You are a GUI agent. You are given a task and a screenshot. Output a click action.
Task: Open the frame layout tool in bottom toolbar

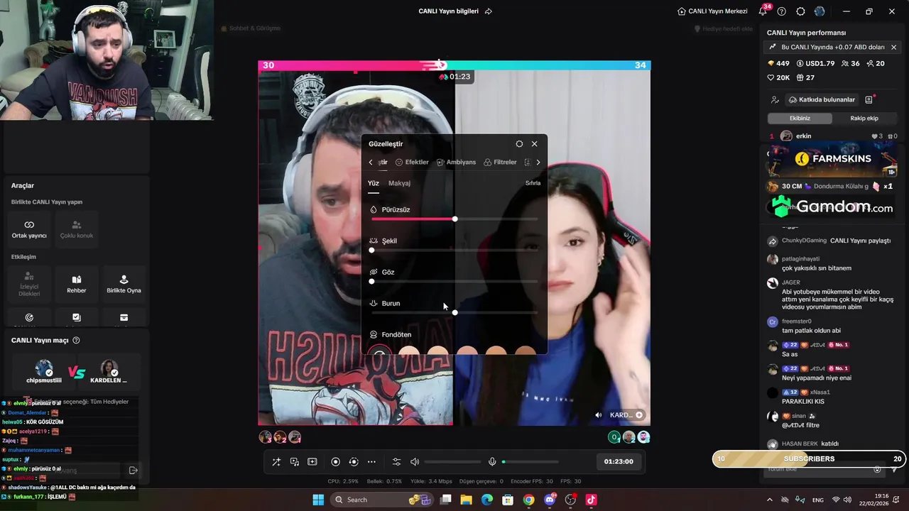(312, 461)
